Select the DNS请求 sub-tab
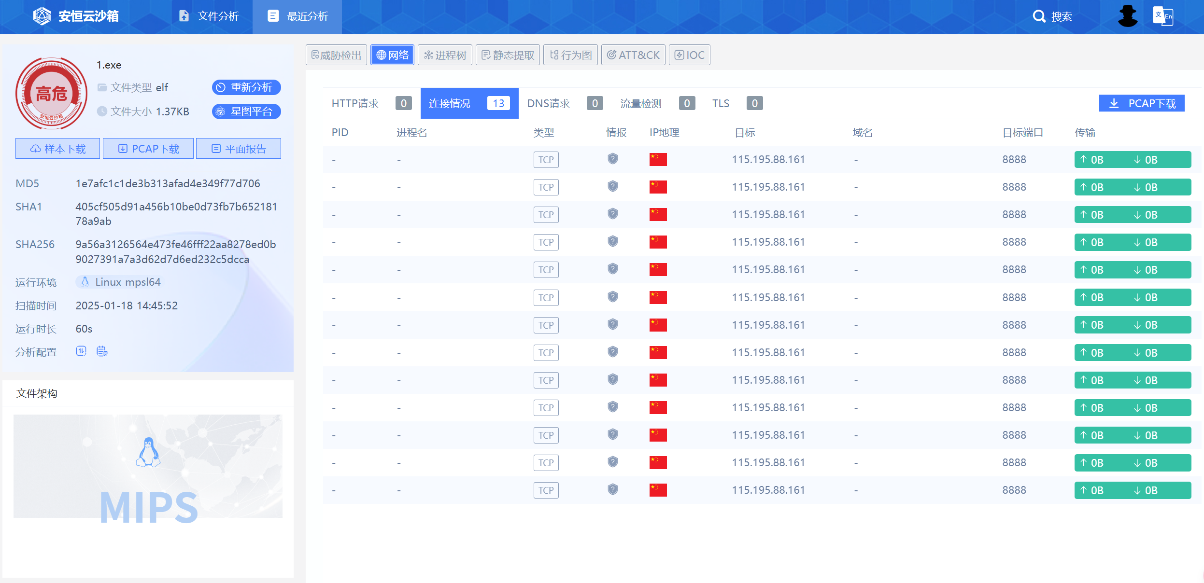1204x583 pixels. click(x=548, y=103)
